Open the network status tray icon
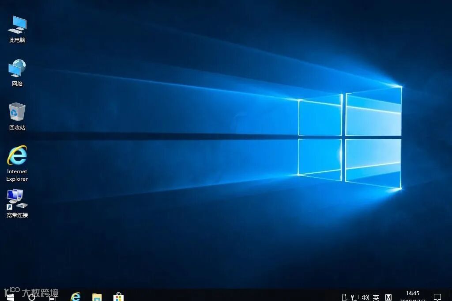452x301 pixels. [354, 297]
